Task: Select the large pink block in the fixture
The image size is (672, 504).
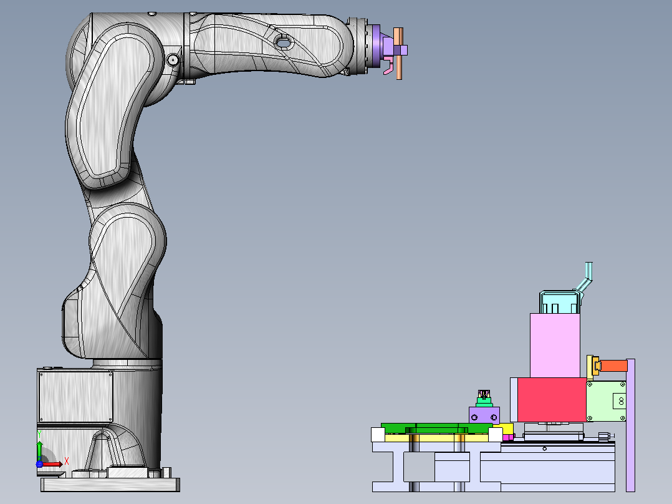Action: point(555,346)
